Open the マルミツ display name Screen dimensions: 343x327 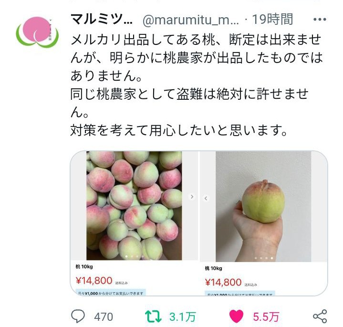(102, 19)
